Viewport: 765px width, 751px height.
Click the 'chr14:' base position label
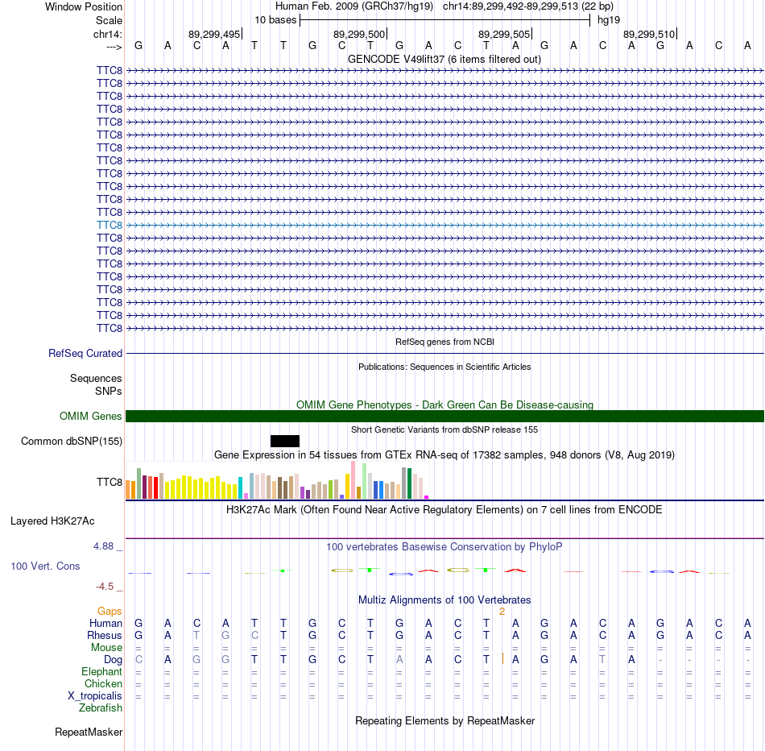click(107, 34)
